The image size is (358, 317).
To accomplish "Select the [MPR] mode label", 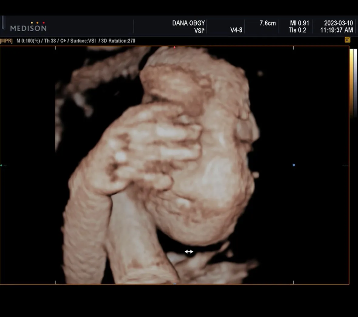I will [x=6, y=41].
